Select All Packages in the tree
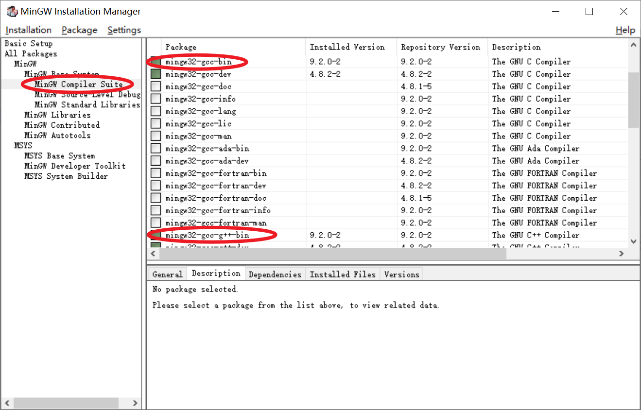Viewport: 641px width, 410px height. (31, 54)
